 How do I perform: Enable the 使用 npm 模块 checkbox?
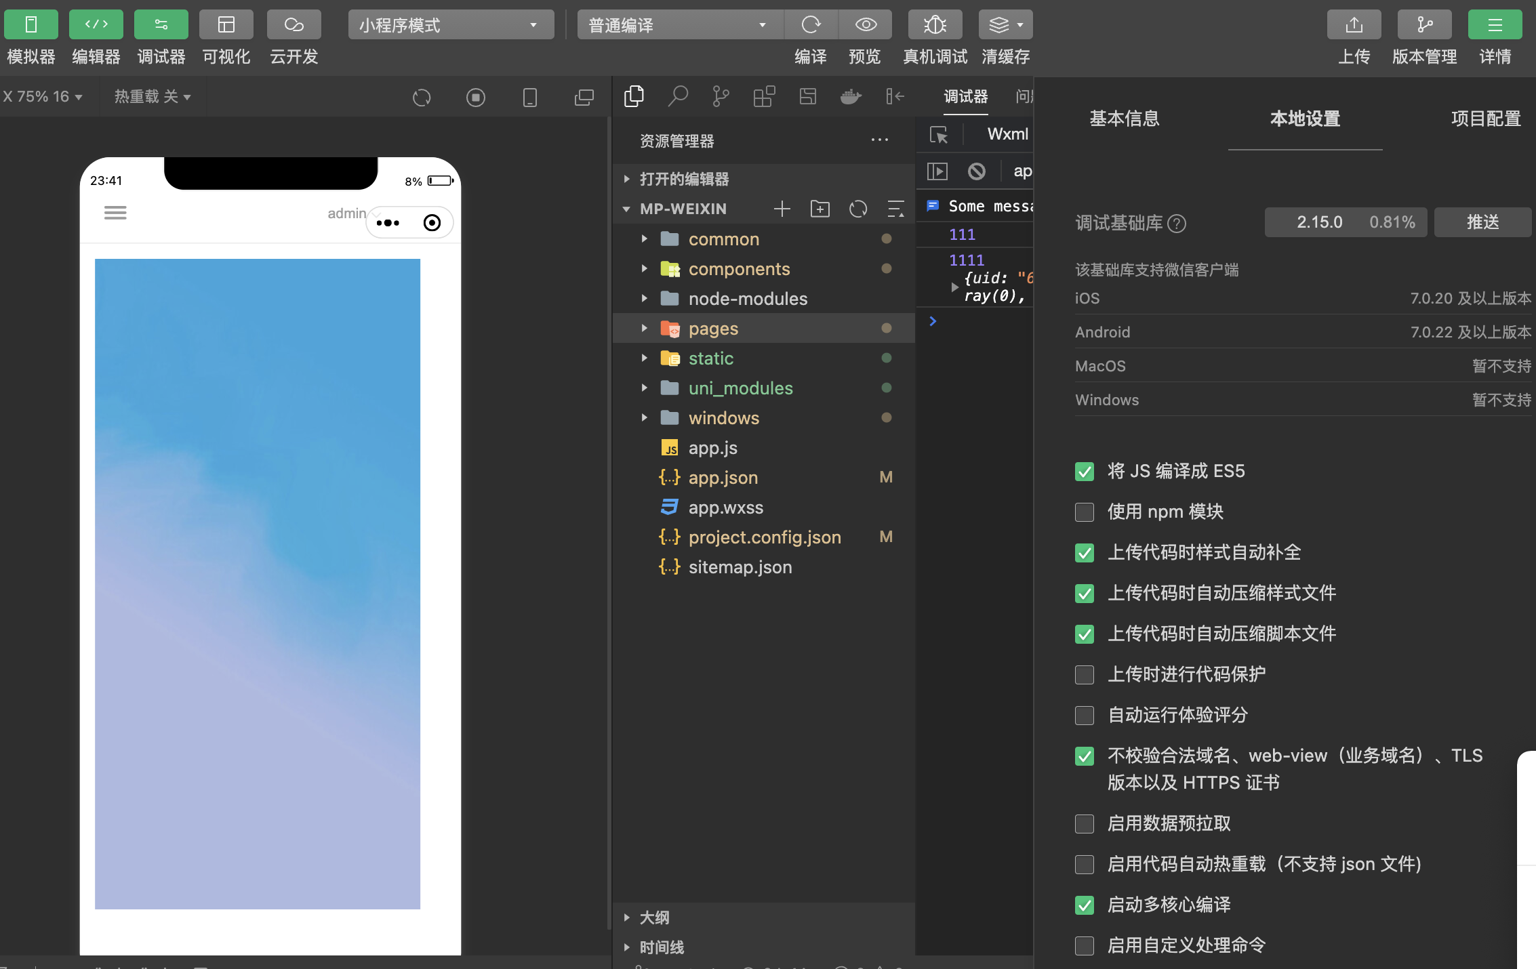[1085, 512]
